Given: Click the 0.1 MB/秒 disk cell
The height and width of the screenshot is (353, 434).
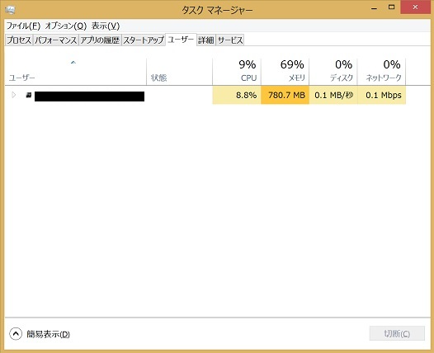Looking at the screenshot, I should click(x=333, y=95).
